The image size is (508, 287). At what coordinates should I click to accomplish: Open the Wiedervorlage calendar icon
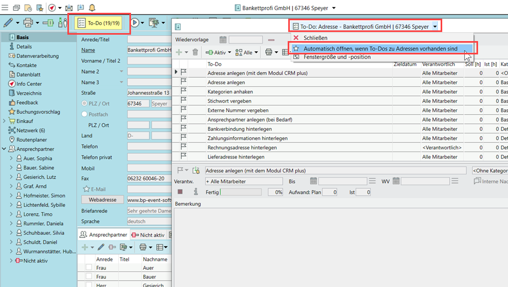click(223, 40)
